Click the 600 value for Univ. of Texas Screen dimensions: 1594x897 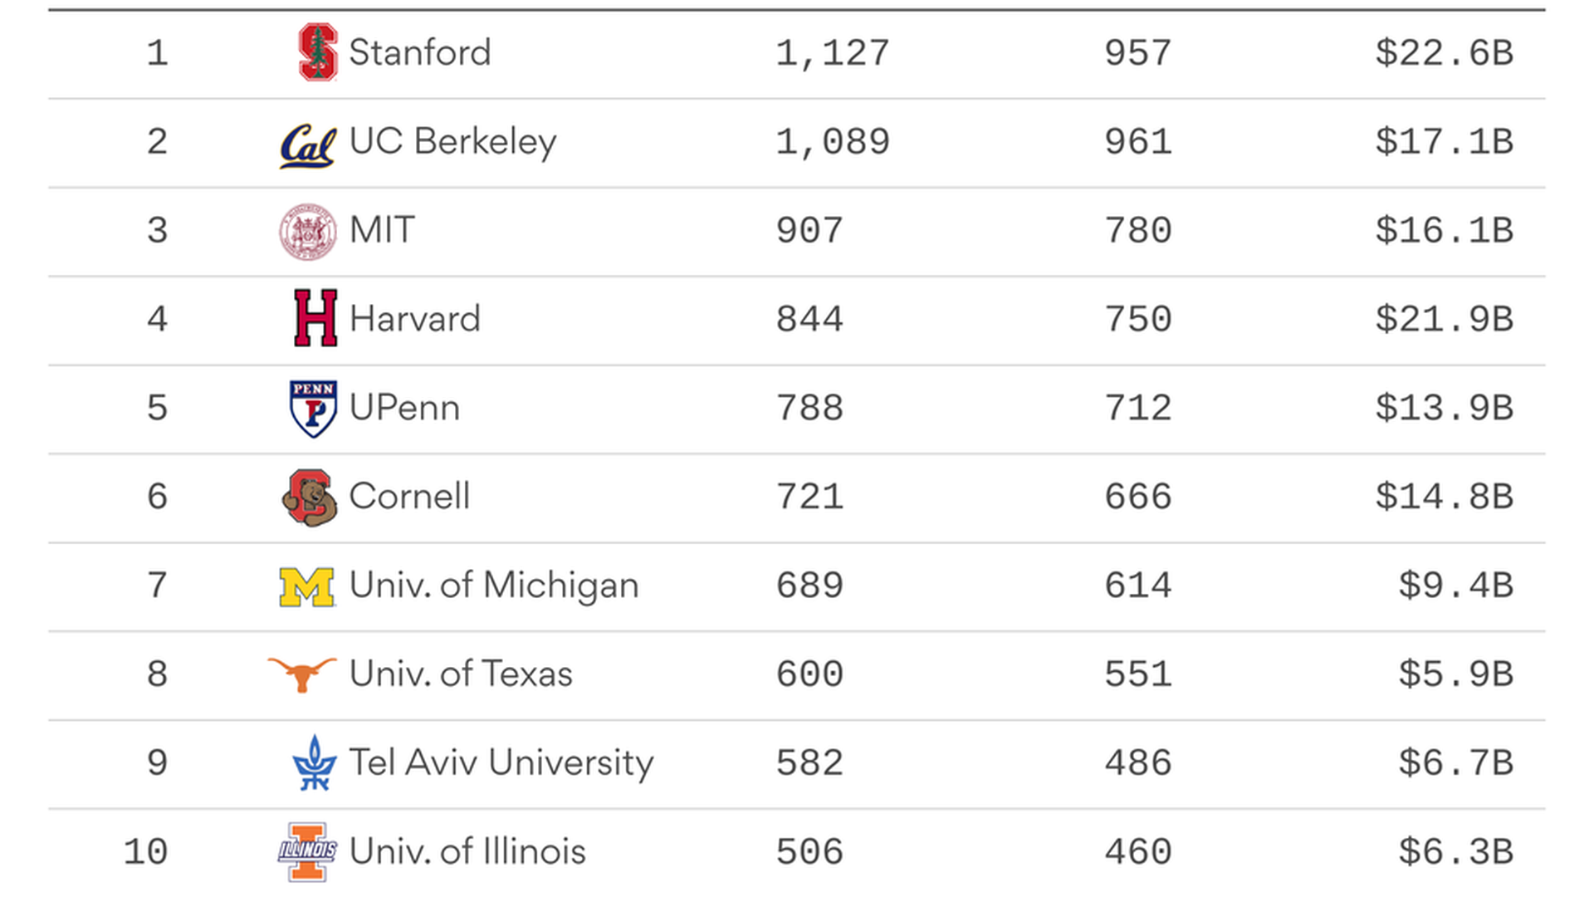809,674
